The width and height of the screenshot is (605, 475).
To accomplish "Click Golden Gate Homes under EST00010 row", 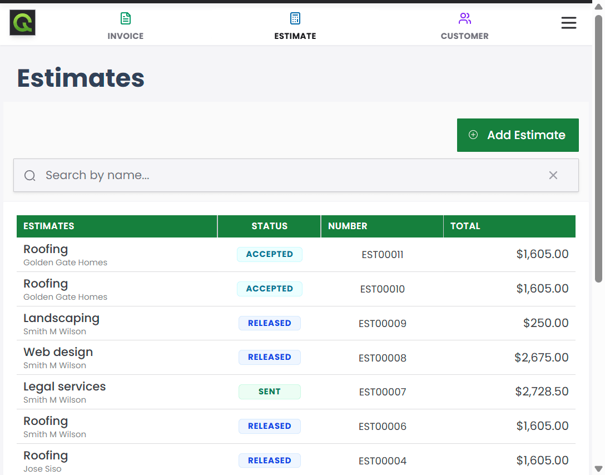I will click(65, 297).
